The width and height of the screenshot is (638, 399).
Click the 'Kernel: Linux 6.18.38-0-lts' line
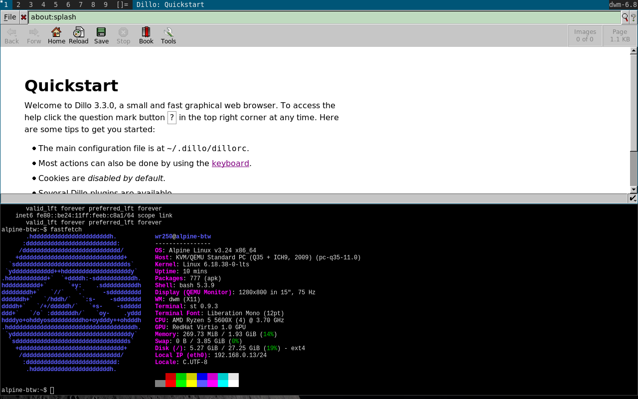[x=202, y=265]
